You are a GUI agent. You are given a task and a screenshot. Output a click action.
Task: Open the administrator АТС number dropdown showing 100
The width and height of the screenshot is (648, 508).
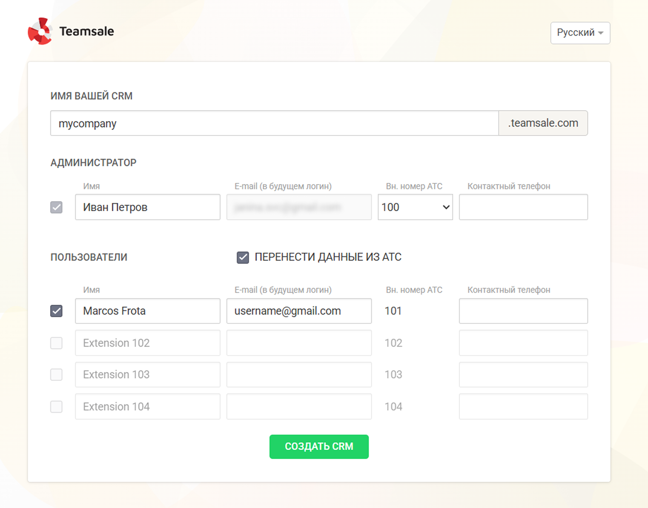[415, 207]
